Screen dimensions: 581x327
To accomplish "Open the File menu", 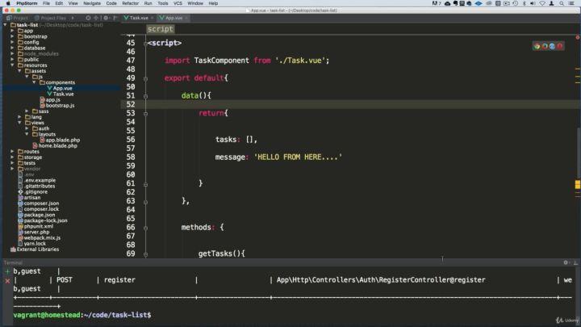I will [x=46, y=3].
